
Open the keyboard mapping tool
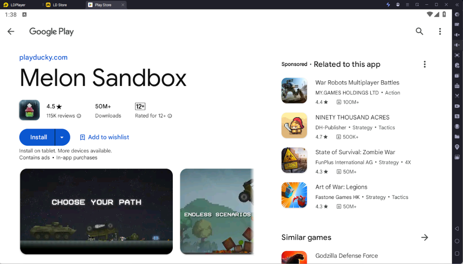458,25
